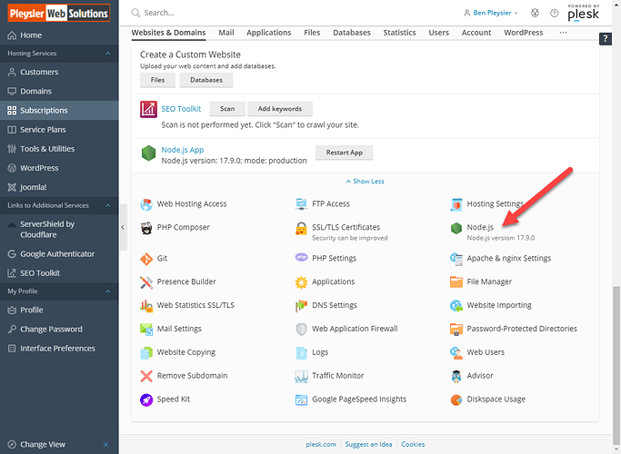This screenshot has height=454, width=621.
Task: Click the Web Users icon
Action: [x=456, y=352]
